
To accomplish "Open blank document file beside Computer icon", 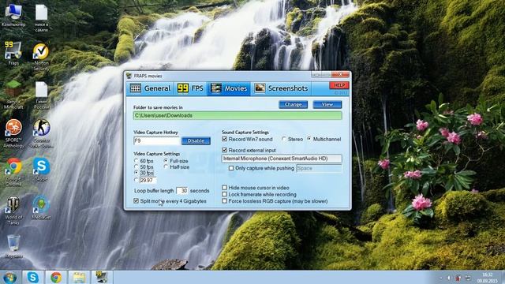I will (41, 18).
